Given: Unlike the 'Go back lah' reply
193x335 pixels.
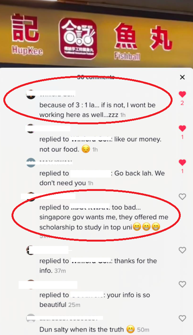Looking at the screenshot, I should click(x=182, y=162).
